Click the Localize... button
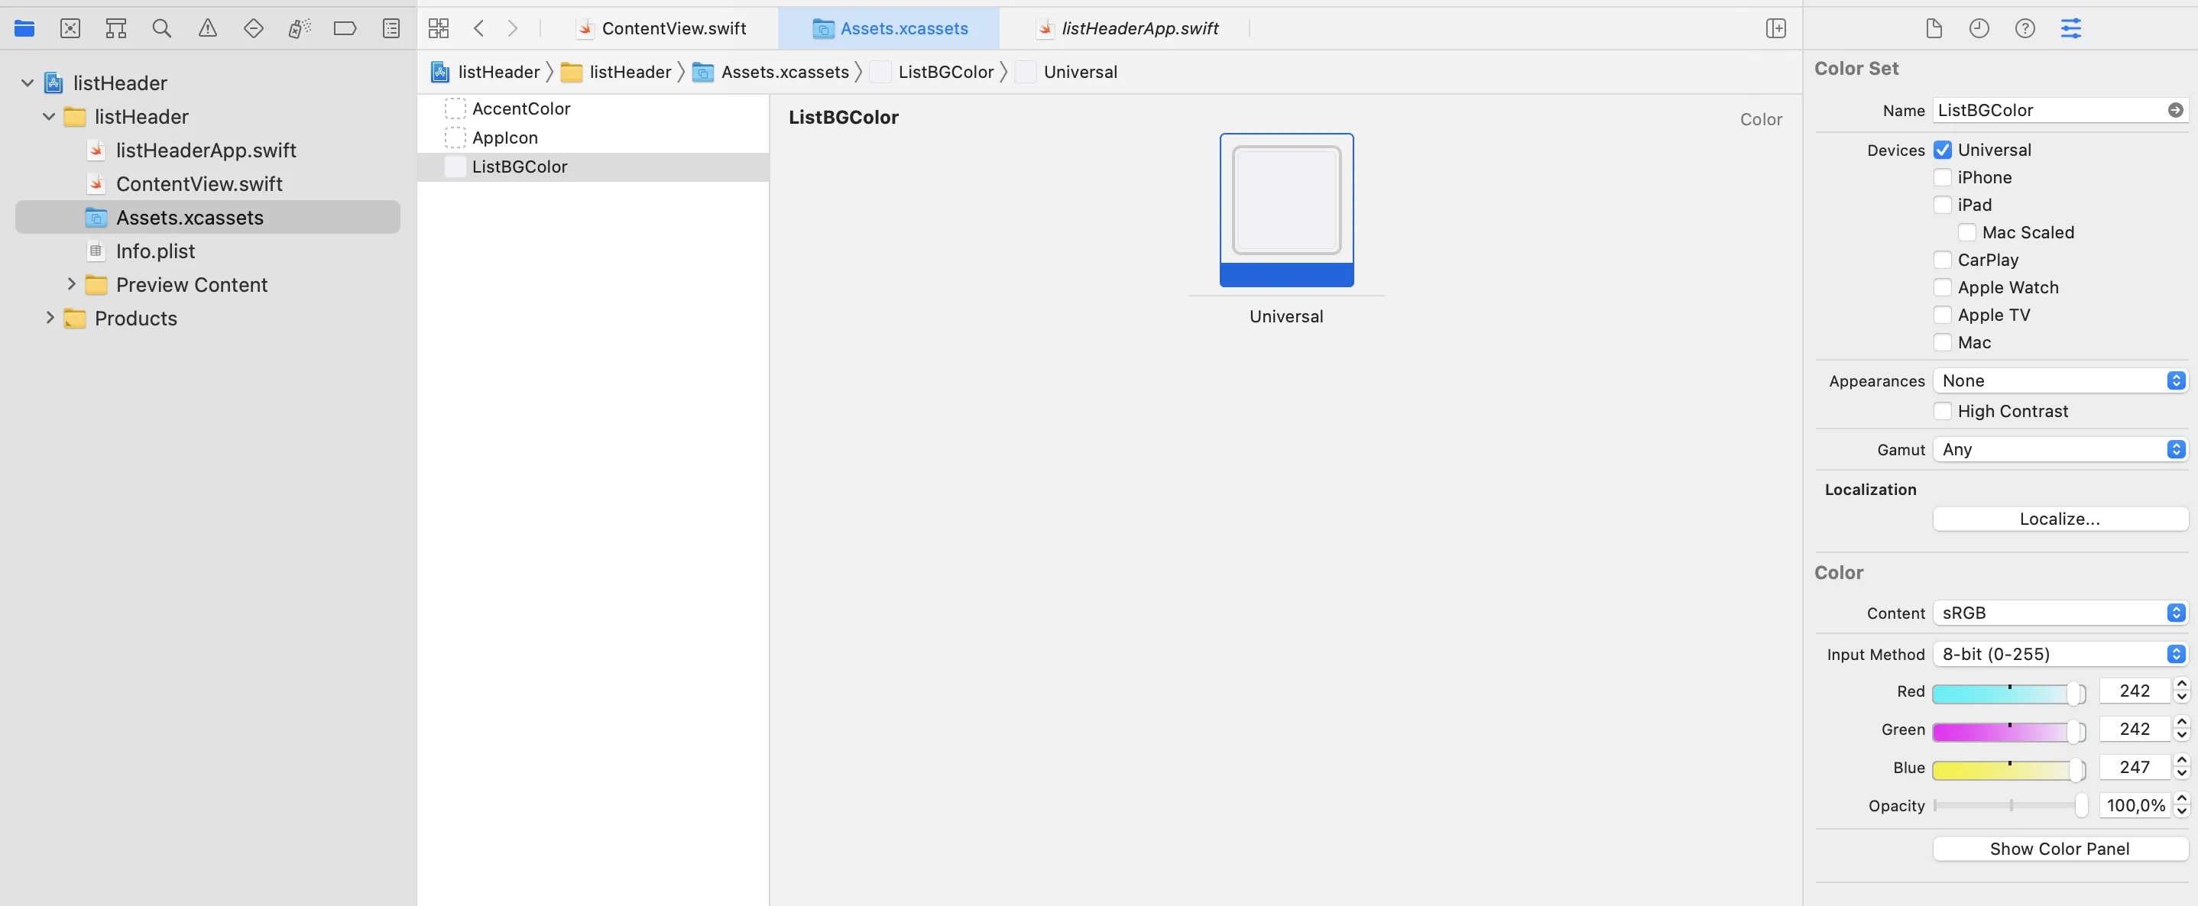This screenshot has width=2198, height=906. (x=2059, y=519)
